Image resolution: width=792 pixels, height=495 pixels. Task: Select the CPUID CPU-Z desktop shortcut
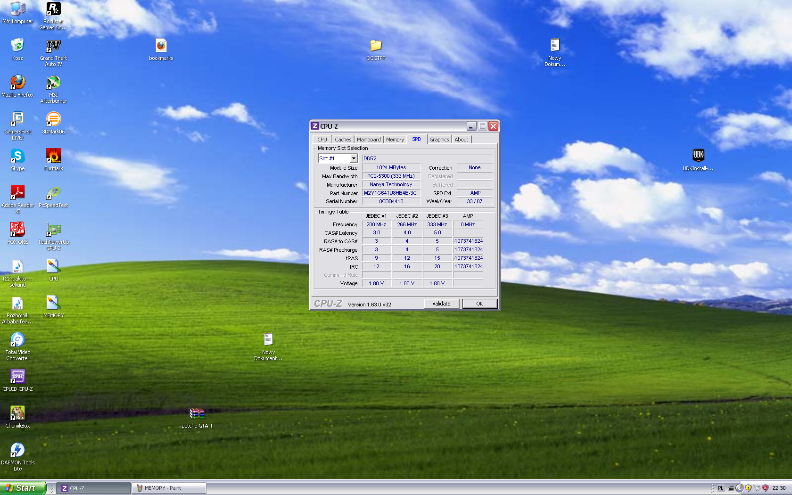(x=17, y=380)
